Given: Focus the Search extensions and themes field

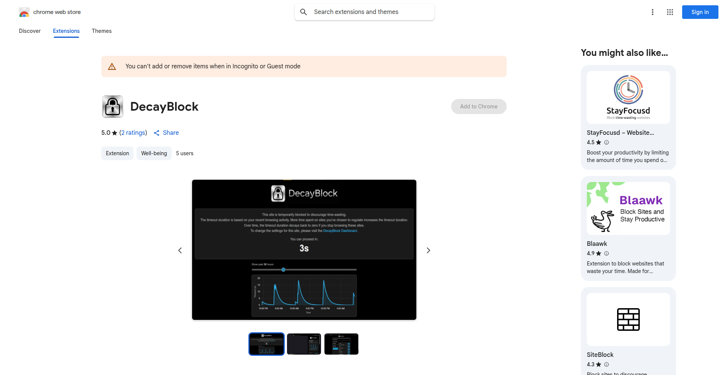Looking at the screenshot, I should pyautogui.click(x=365, y=12).
